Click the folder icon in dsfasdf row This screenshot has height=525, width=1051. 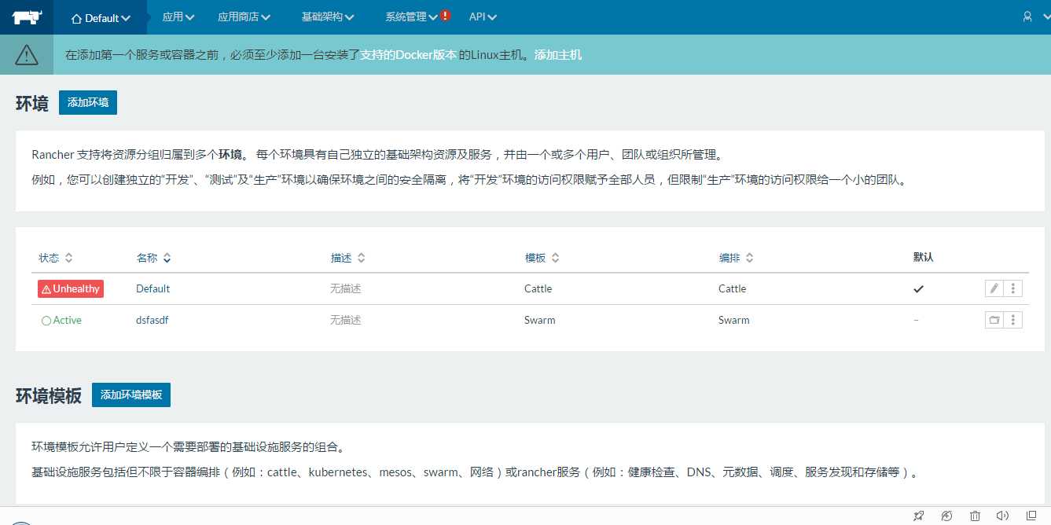click(x=994, y=320)
